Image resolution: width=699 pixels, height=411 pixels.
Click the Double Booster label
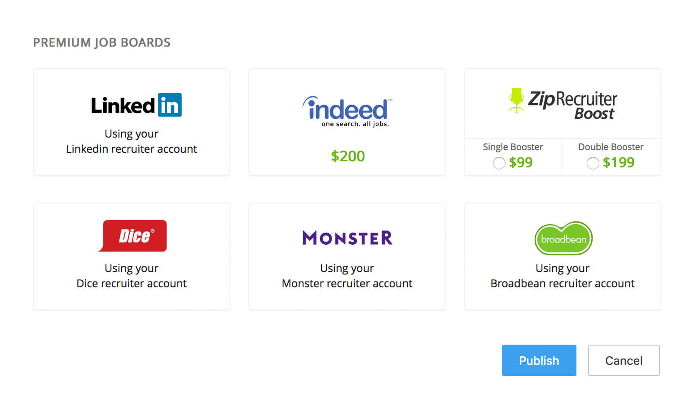click(611, 147)
